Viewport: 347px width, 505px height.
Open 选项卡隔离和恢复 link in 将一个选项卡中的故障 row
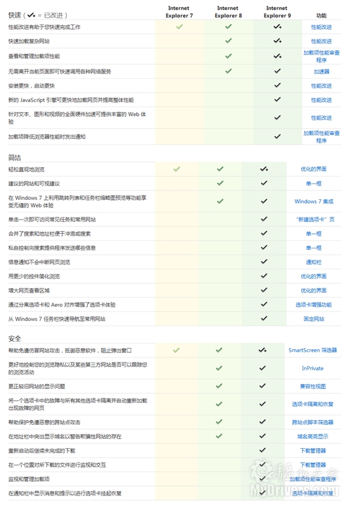coord(312,404)
